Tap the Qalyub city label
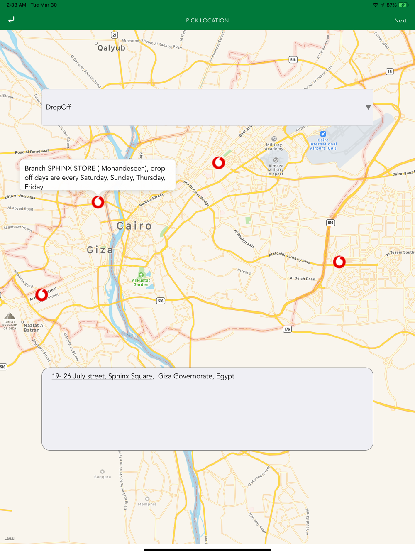Screen dimensions: 415x554 pyautogui.click(x=111, y=48)
